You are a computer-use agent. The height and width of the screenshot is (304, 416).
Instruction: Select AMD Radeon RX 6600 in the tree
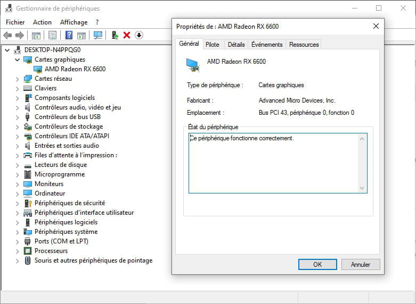click(75, 69)
